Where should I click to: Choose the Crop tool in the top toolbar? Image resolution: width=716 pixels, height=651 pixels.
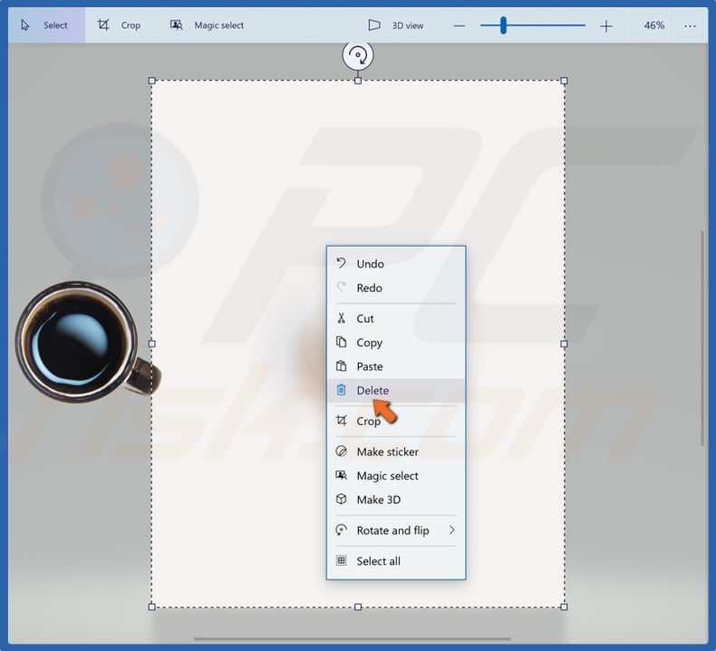(x=119, y=25)
